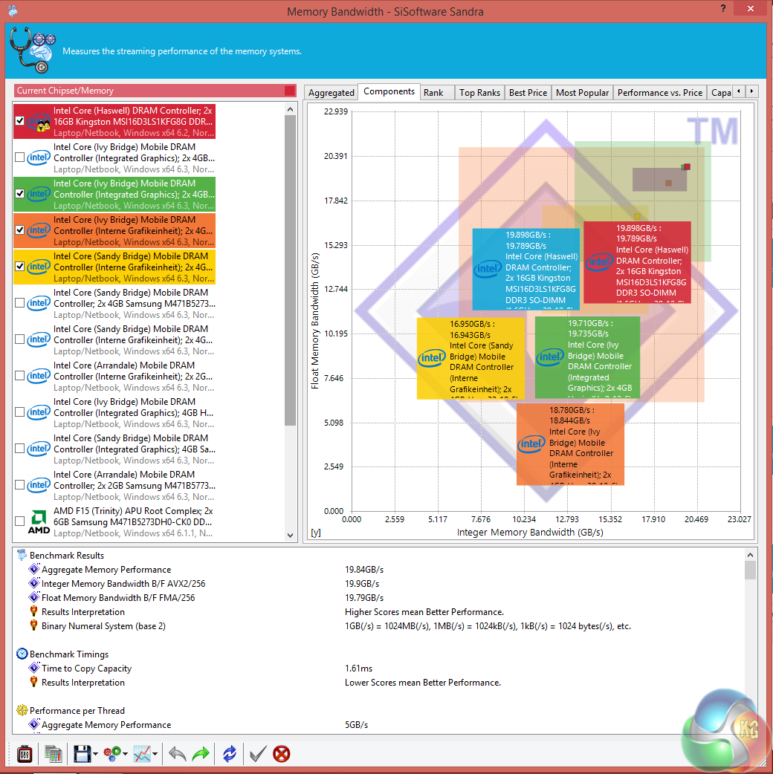Switch to the Aggregated tab
This screenshot has height=774, width=773.
(x=331, y=92)
